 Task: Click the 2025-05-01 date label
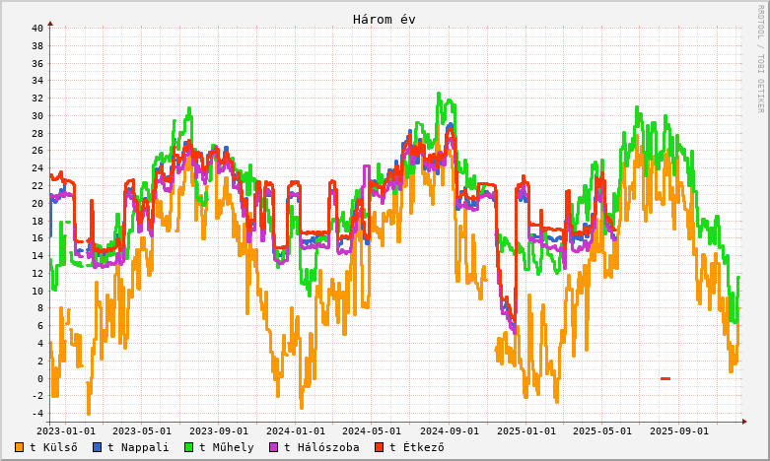[601, 430]
